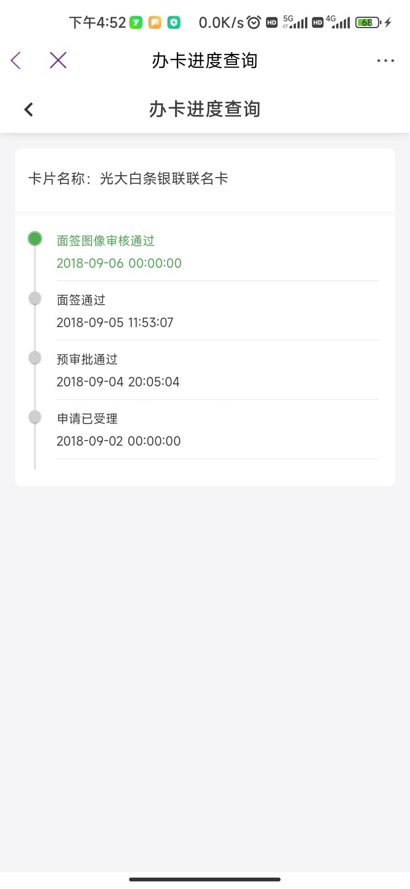The height and width of the screenshot is (889, 410).
Task: Tap the timestamp 2018-09-05 11:53:07
Action: (x=115, y=323)
